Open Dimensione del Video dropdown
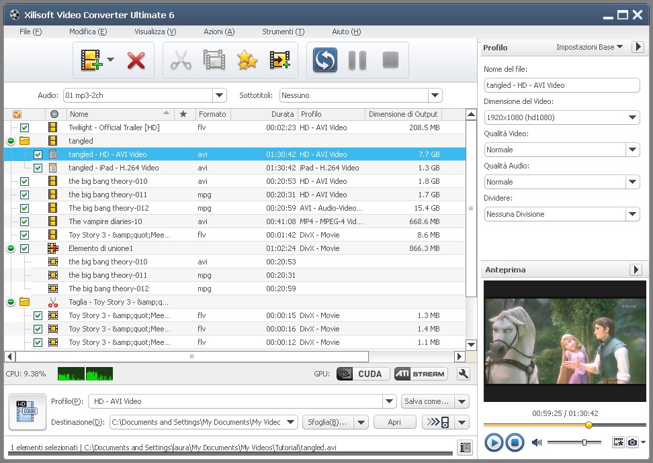Viewport: 653px width, 463px height. [632, 117]
